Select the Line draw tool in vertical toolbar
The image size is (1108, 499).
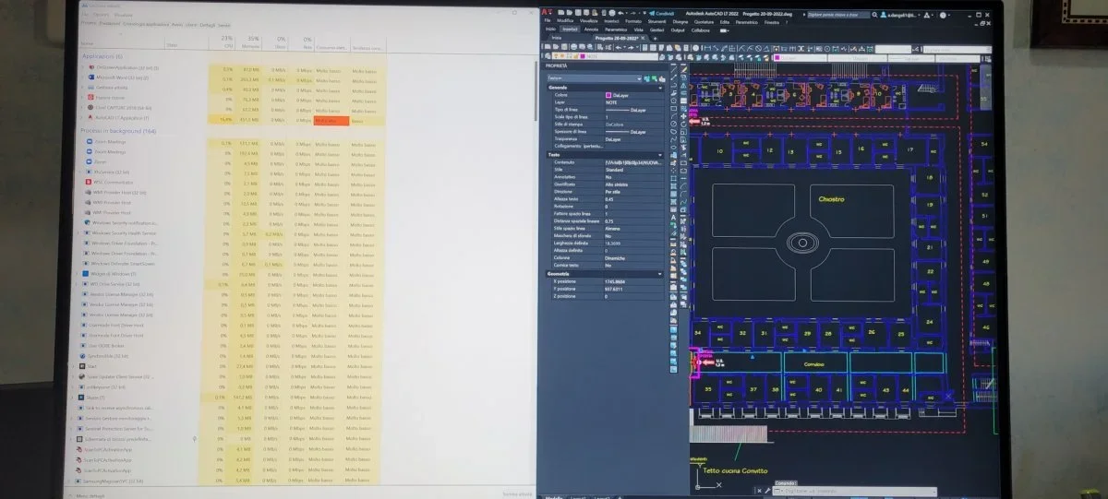[x=673, y=68]
